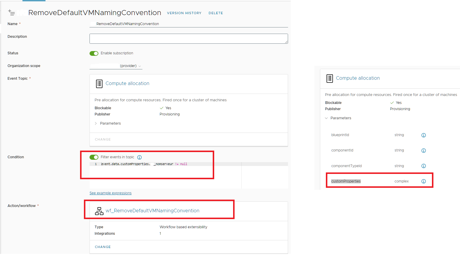The image size is (460, 256).
Task: Click the Compute allocation event topic icon
Action: click(x=99, y=84)
